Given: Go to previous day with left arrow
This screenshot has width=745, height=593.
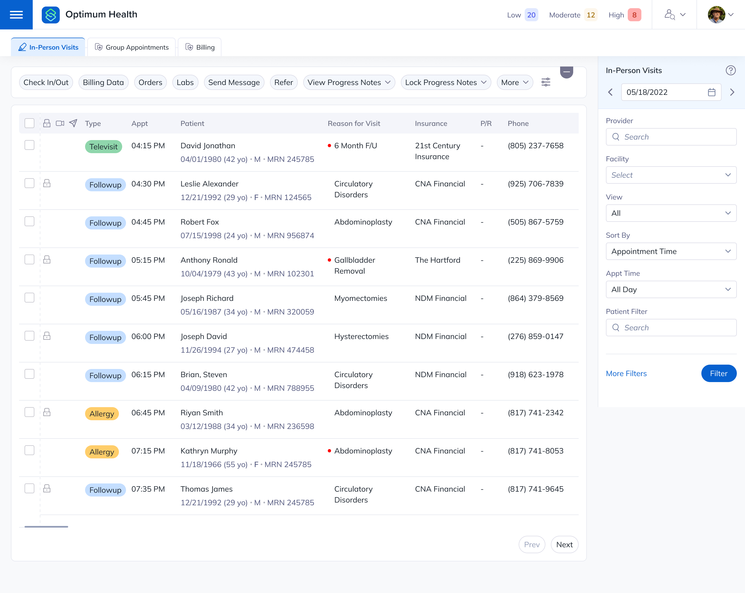Looking at the screenshot, I should [610, 92].
